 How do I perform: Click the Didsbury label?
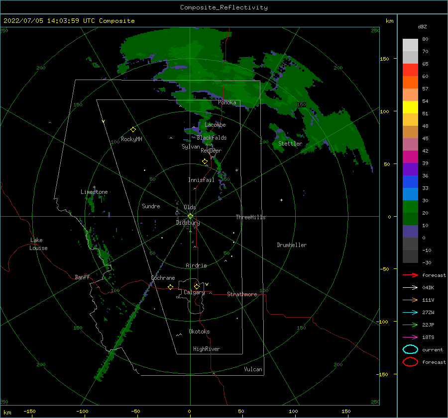coord(188,223)
